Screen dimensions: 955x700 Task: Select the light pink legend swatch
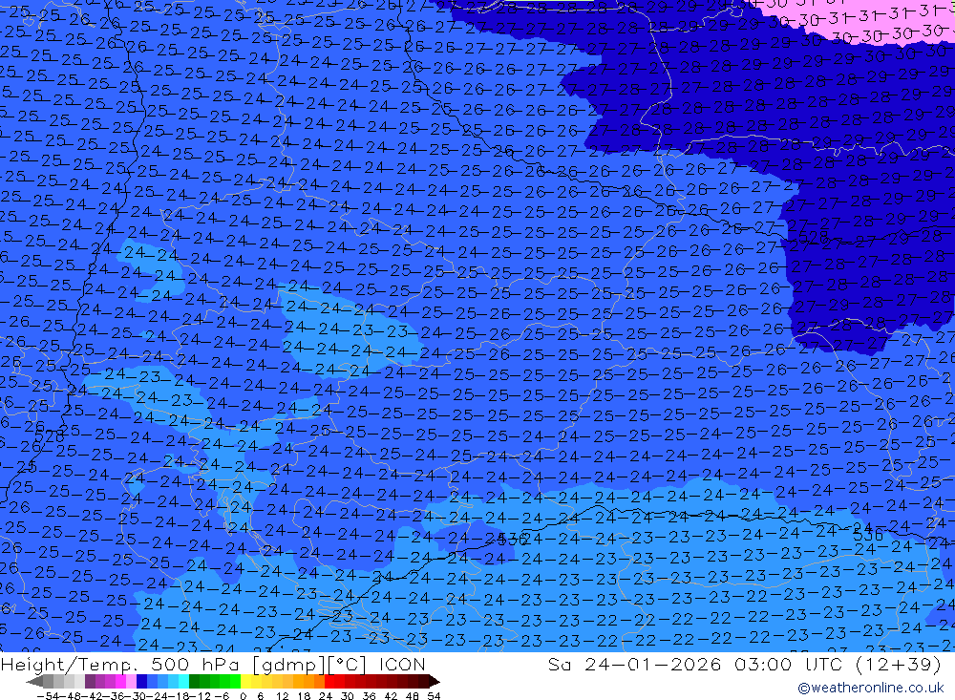click(x=131, y=681)
